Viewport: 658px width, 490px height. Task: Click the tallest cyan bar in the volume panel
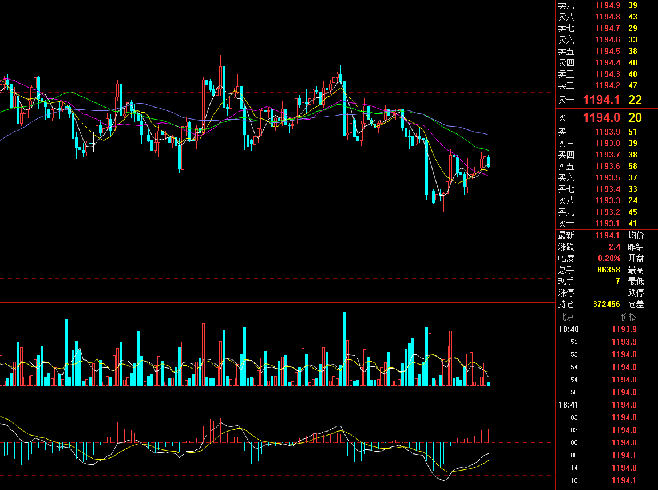pyautogui.click(x=344, y=349)
